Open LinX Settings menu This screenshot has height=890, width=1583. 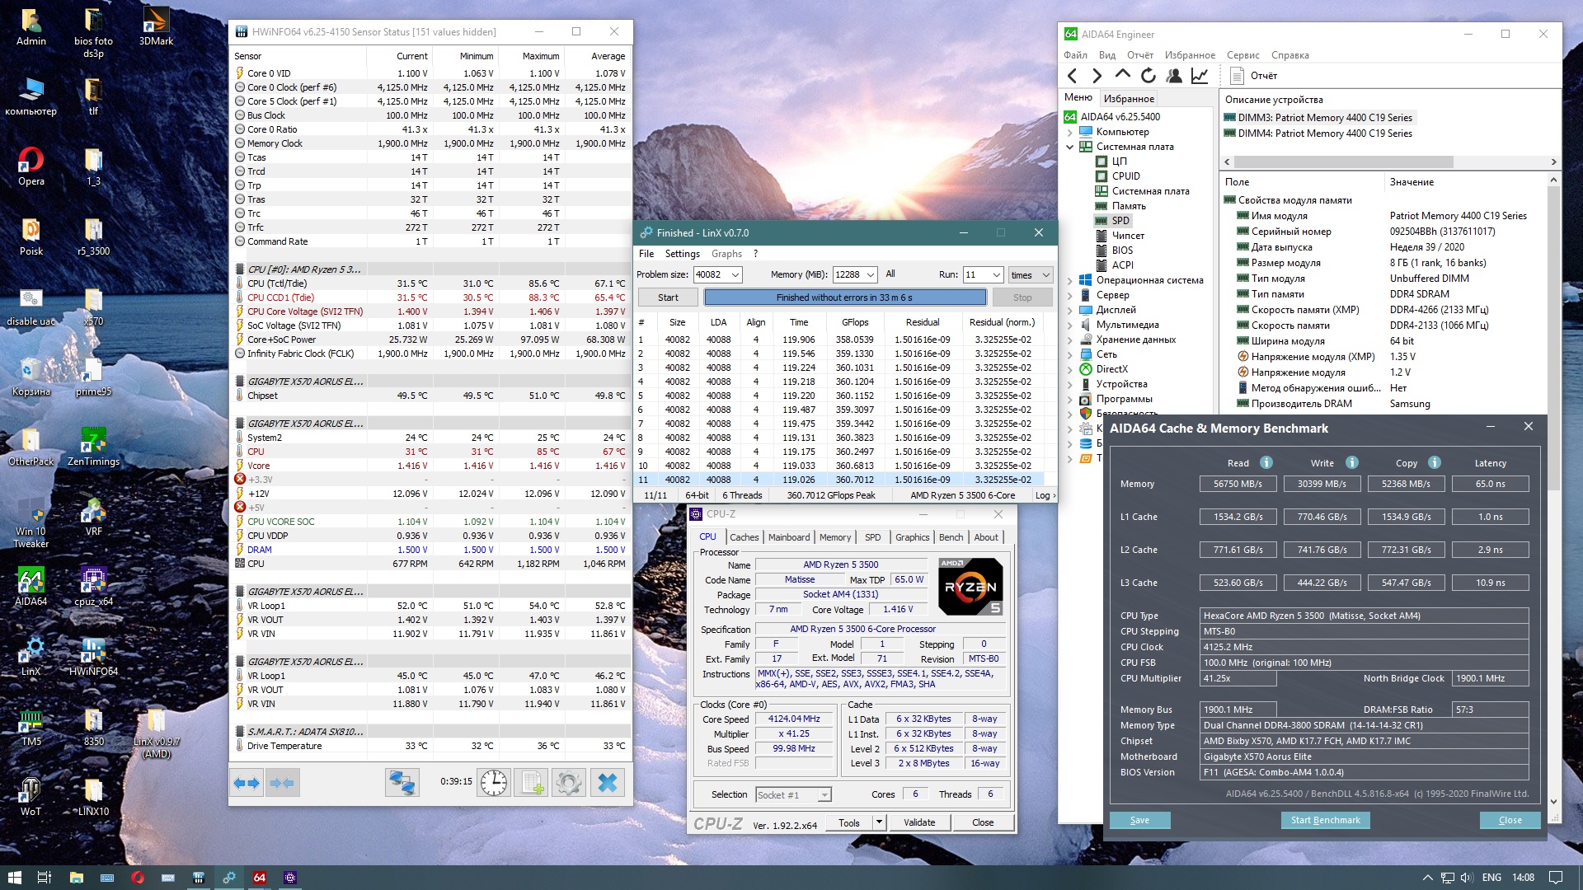682,254
